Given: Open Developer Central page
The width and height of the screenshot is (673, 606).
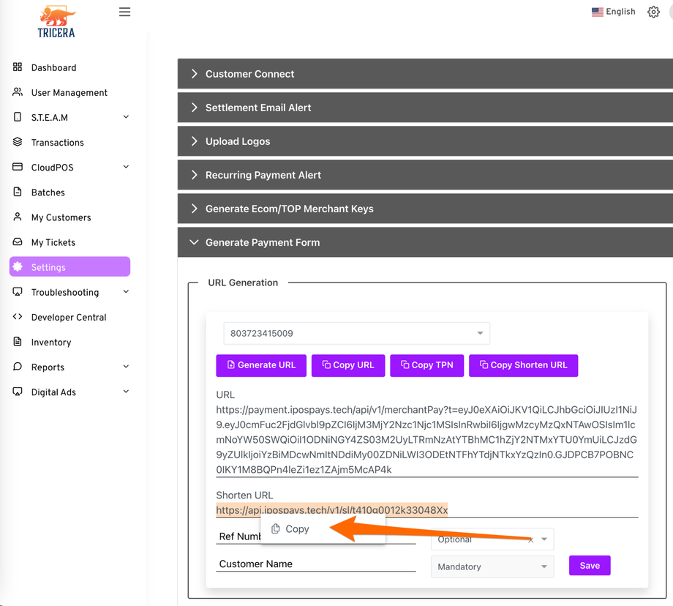Looking at the screenshot, I should [x=68, y=318].
